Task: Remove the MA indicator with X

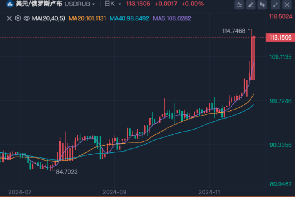Action: click(x=9, y=18)
